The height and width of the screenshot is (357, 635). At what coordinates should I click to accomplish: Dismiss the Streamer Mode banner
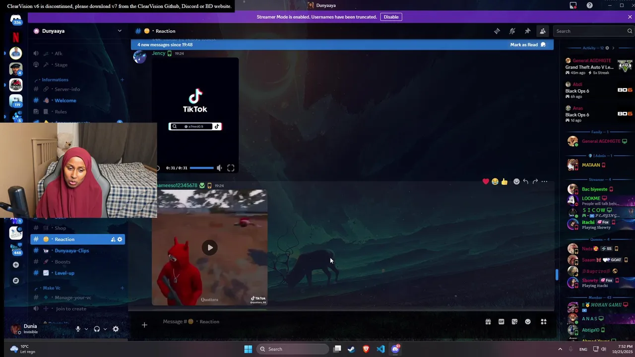(x=630, y=17)
